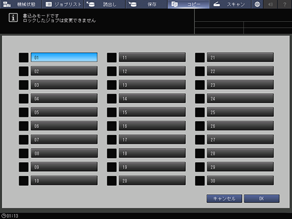Select job slot 16
The width and height of the screenshot is (292, 219).
click(152, 126)
